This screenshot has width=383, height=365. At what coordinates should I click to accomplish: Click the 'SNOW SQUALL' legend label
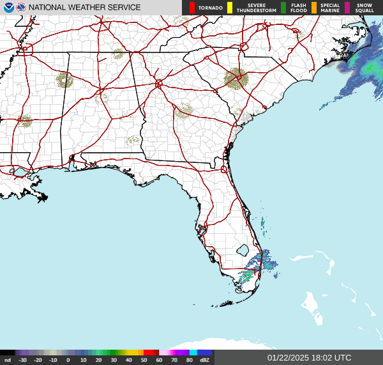click(x=364, y=8)
